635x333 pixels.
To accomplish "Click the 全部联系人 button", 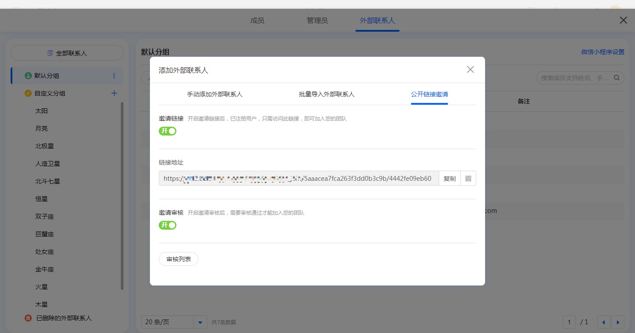I will (67, 53).
